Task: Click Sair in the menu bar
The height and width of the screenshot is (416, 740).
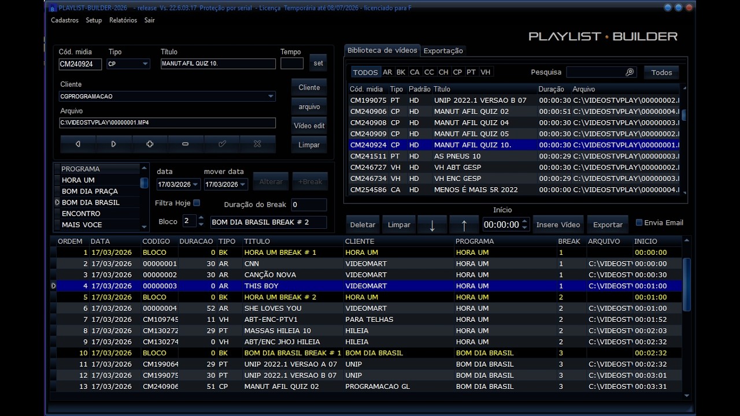Action: click(150, 20)
